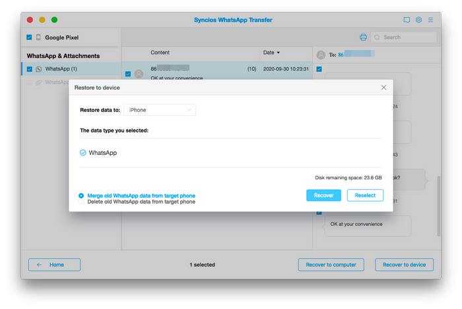The width and height of the screenshot is (462, 309).
Task: Toggle the WhatsApp (1) checkbox
Action: tap(30, 69)
